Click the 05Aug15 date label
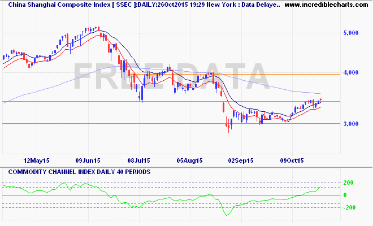 [x=189, y=160]
